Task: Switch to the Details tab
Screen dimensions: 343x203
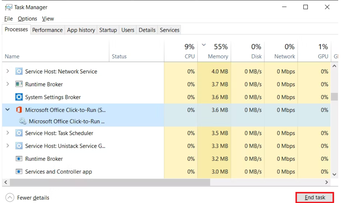Action: coord(147,30)
